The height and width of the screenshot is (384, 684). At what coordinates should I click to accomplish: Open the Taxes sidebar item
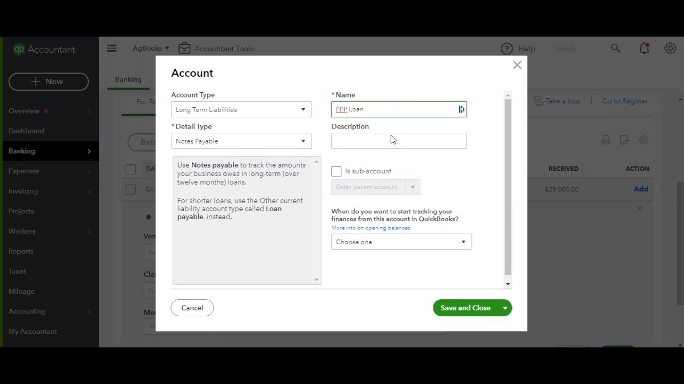[x=17, y=271]
